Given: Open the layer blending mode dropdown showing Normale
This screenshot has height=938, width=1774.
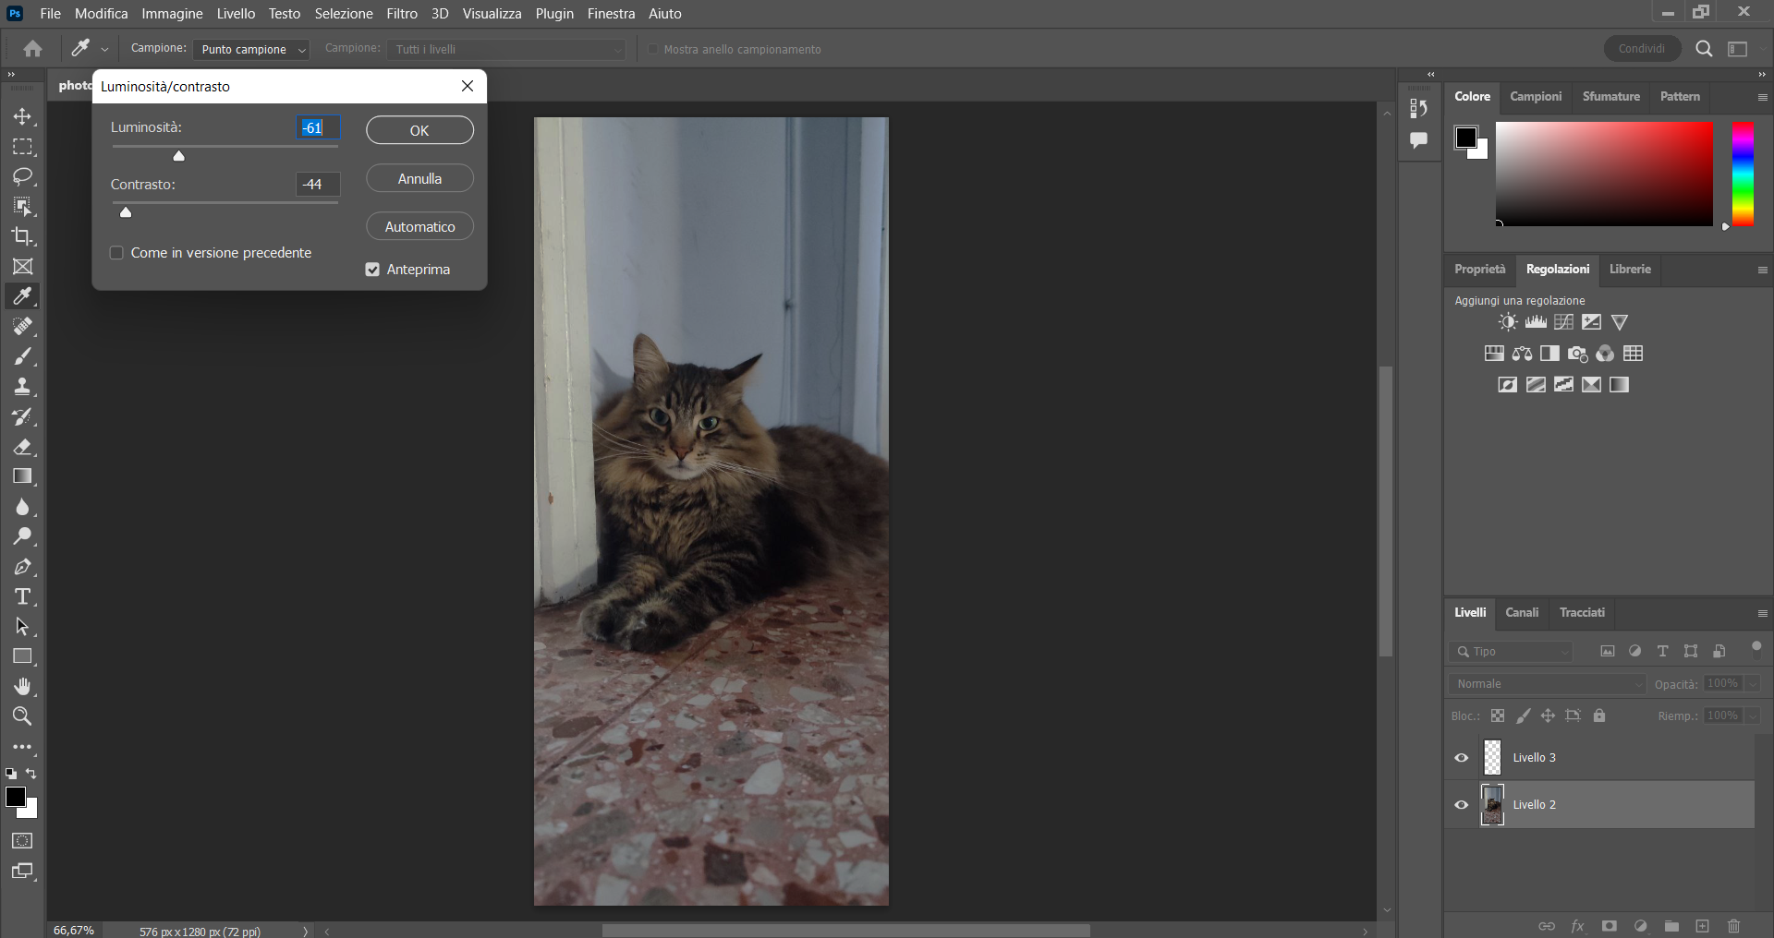Looking at the screenshot, I should (x=1546, y=683).
